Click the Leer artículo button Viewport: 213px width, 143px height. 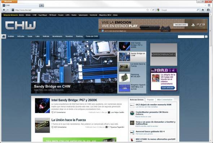(168, 88)
